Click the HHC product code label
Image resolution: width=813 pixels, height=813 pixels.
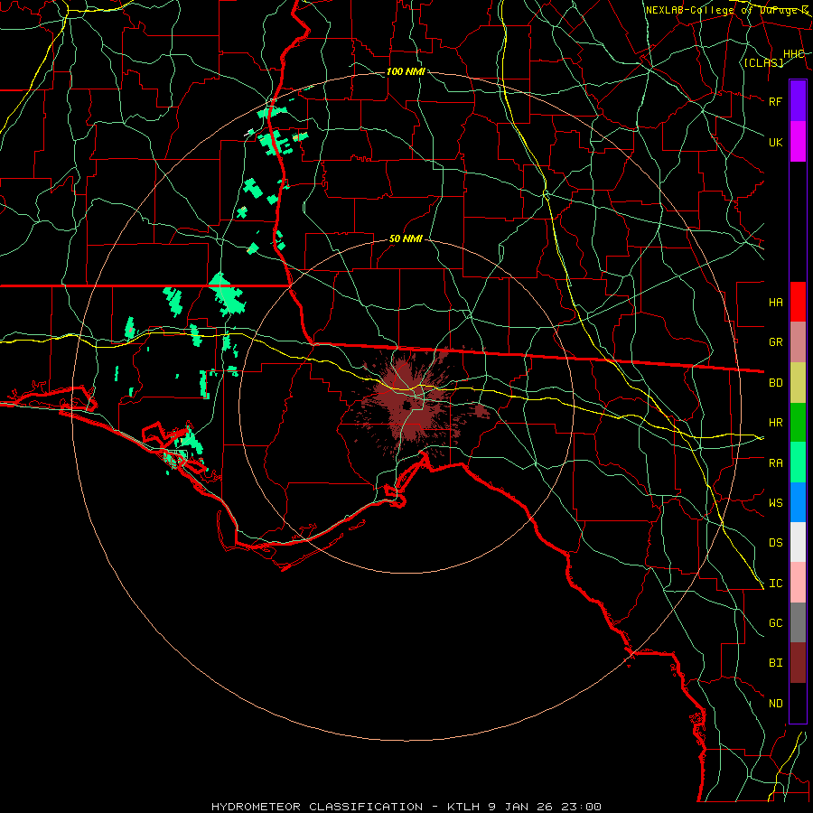[x=794, y=54]
